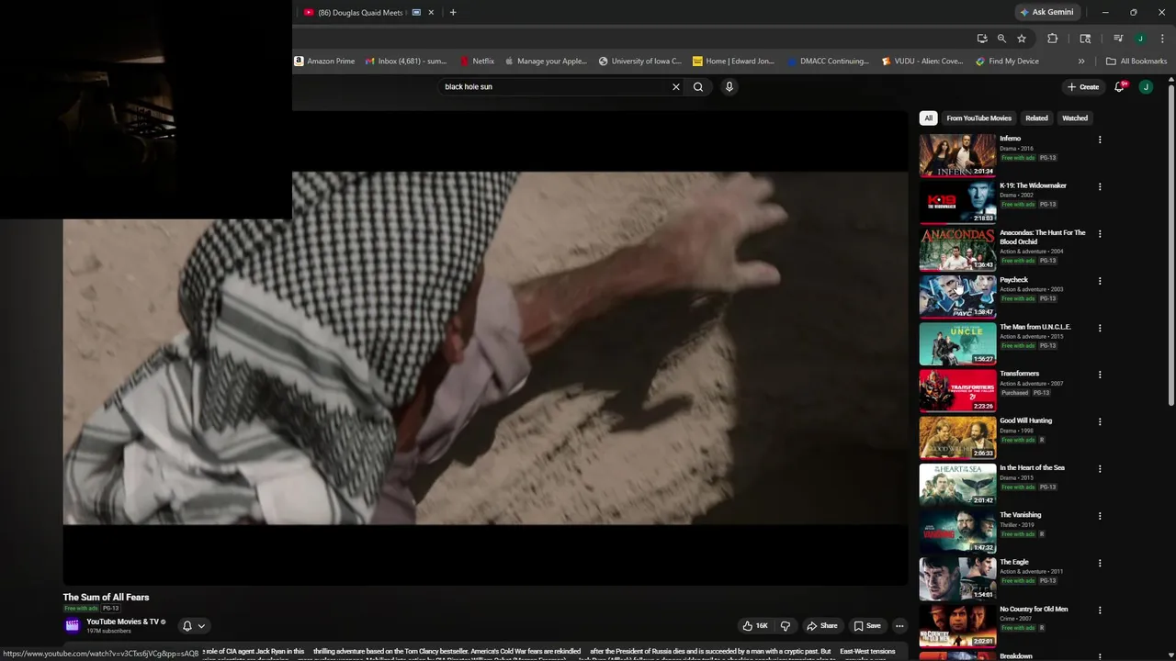Dislike the video with thumbs down

[x=786, y=626]
